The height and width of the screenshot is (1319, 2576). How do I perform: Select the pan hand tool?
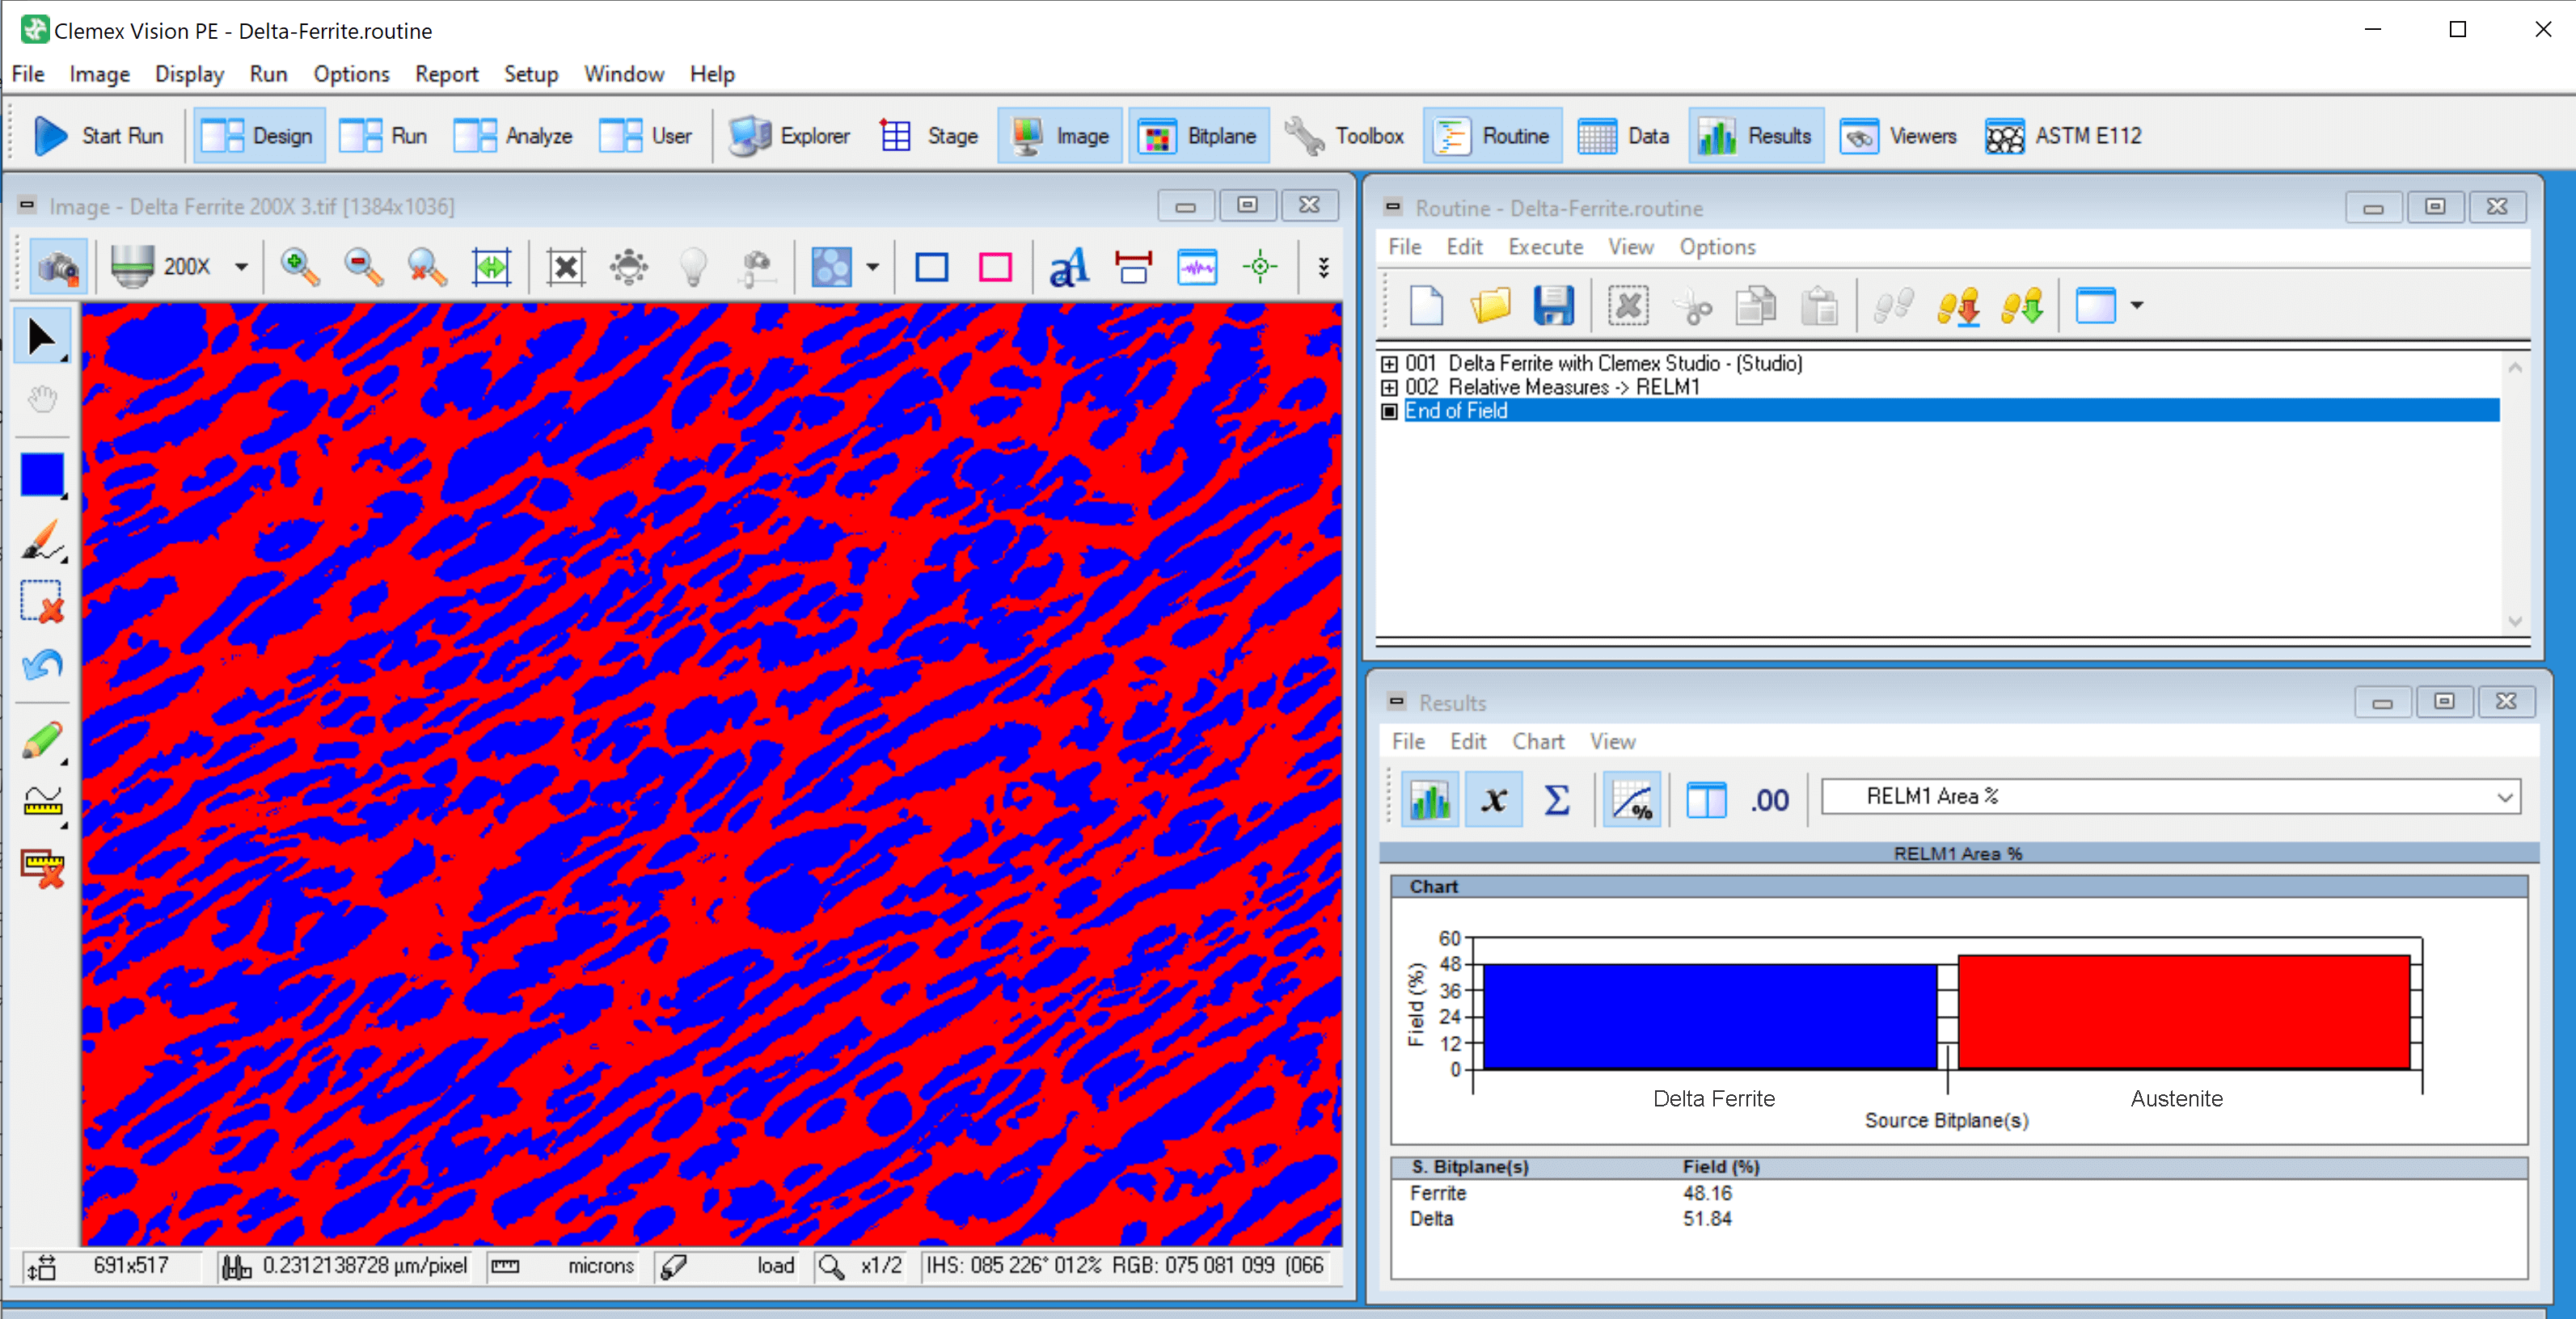point(42,401)
